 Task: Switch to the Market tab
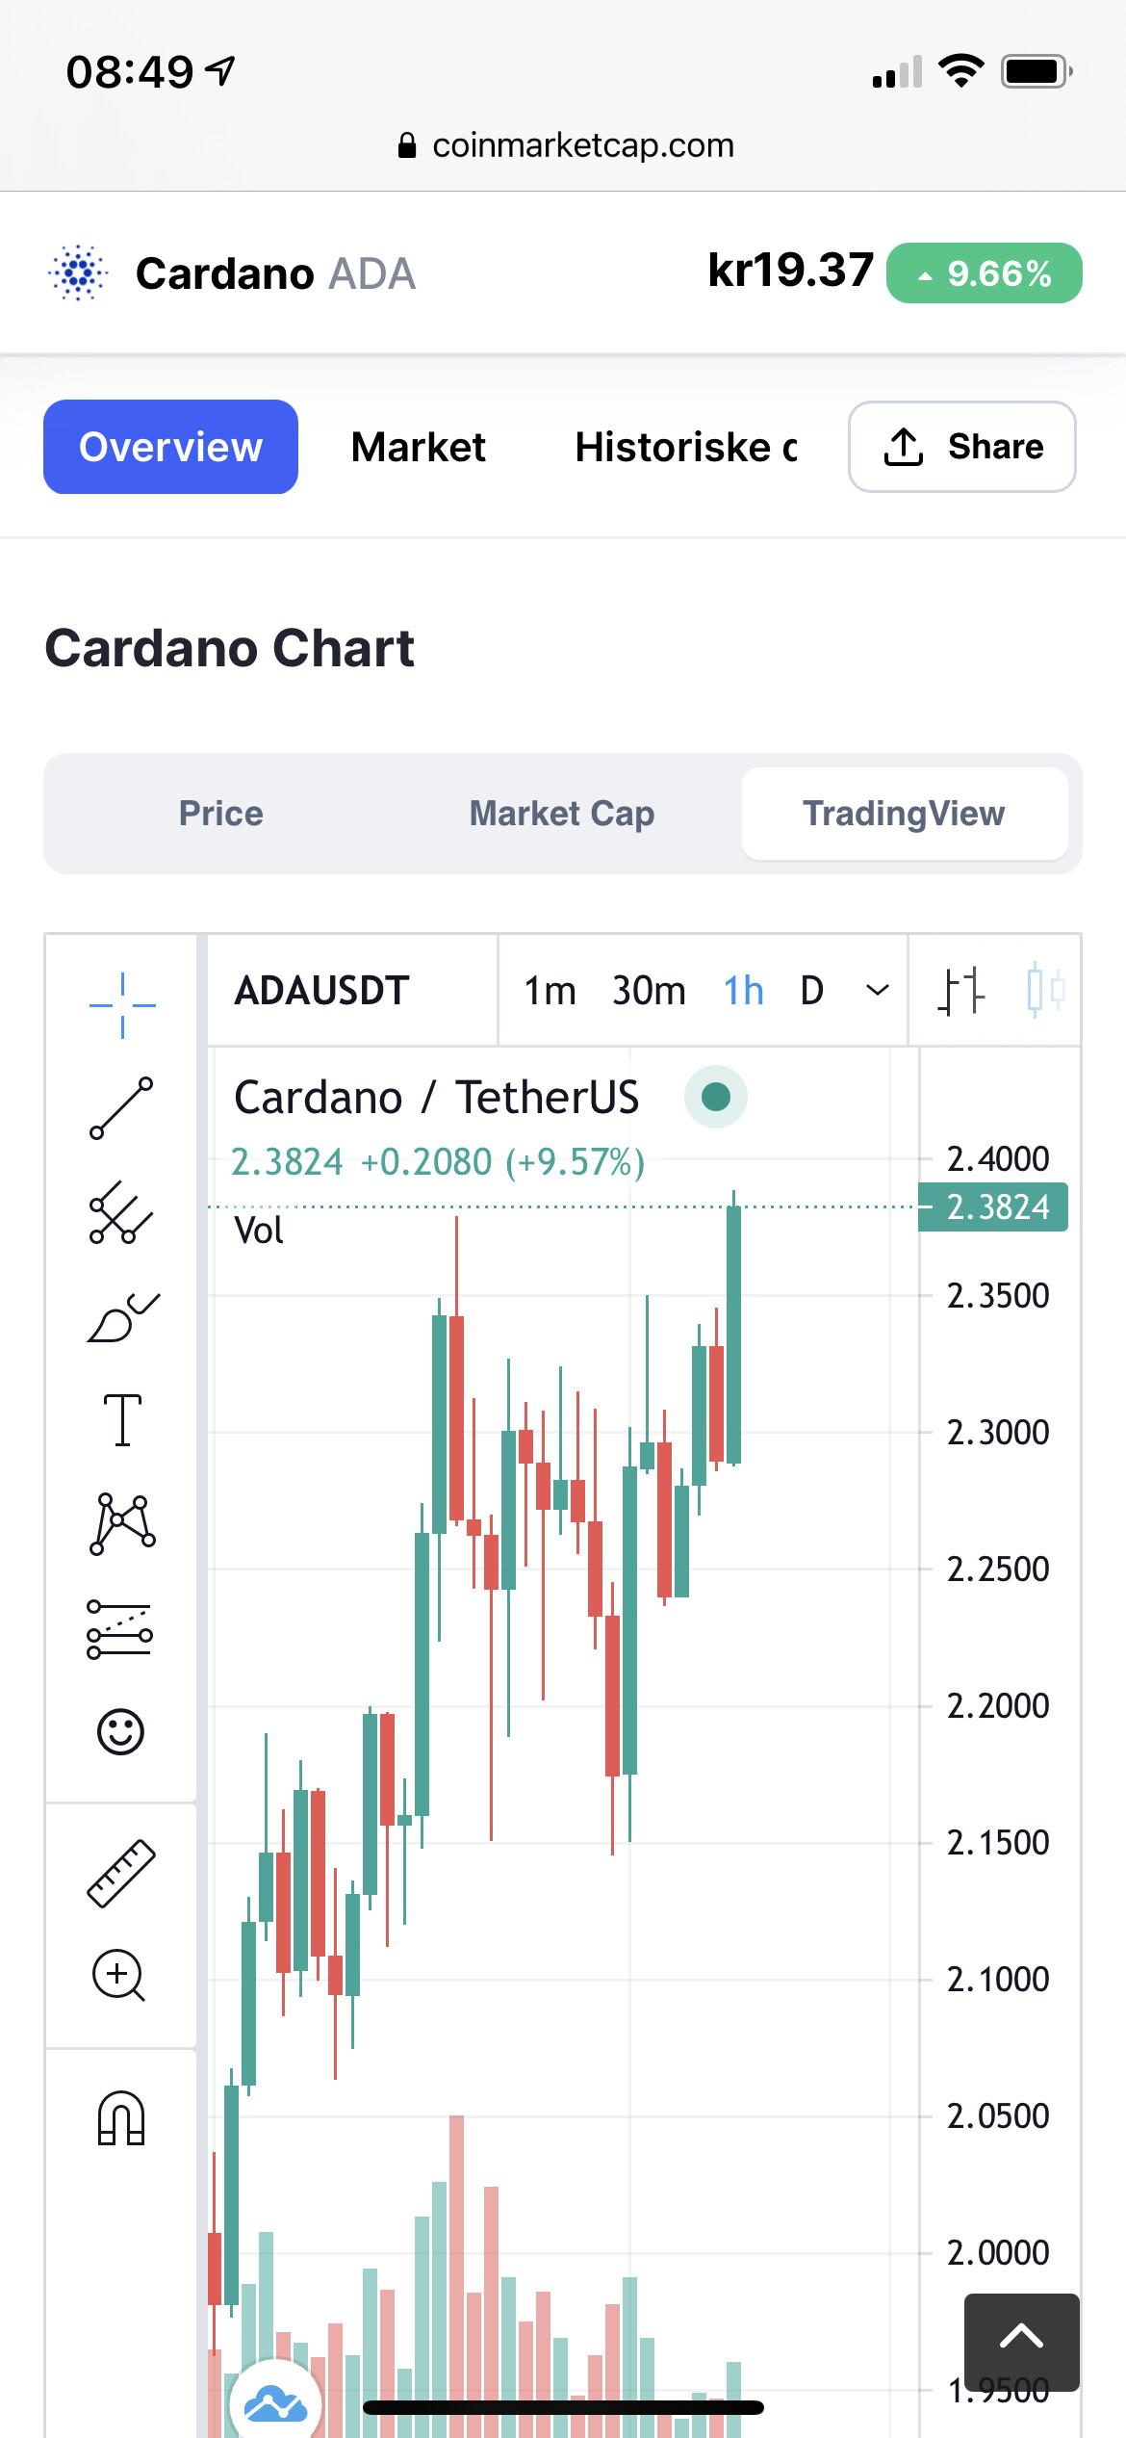[x=419, y=447]
